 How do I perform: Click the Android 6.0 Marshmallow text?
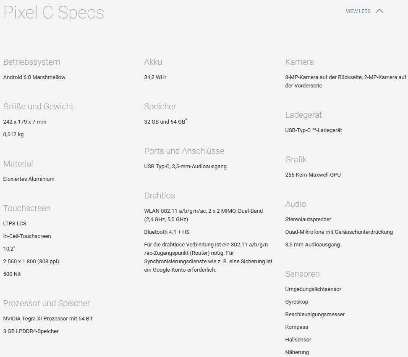34,77
